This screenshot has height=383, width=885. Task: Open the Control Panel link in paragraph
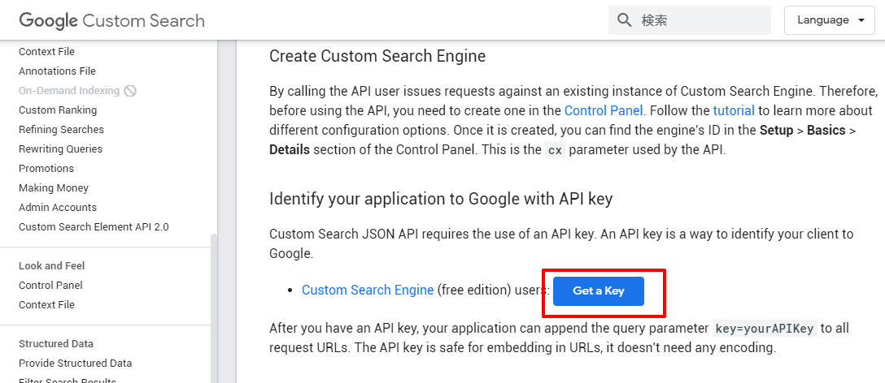click(604, 110)
